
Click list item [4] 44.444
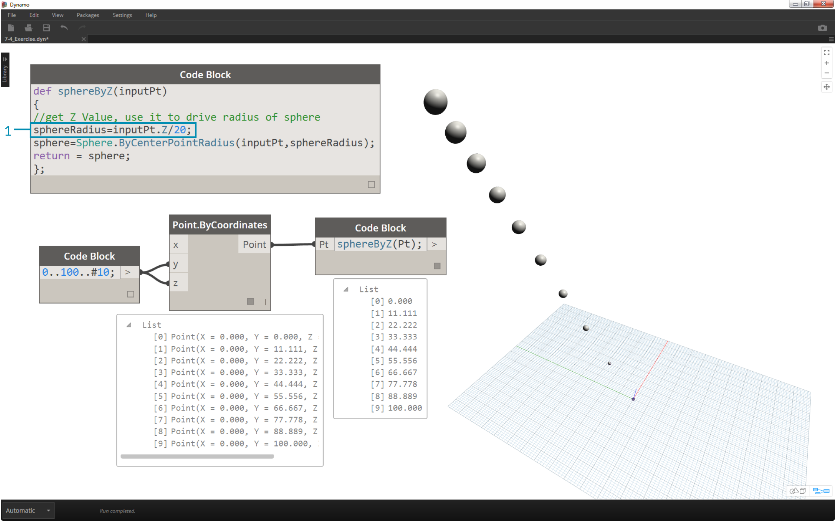coord(394,349)
